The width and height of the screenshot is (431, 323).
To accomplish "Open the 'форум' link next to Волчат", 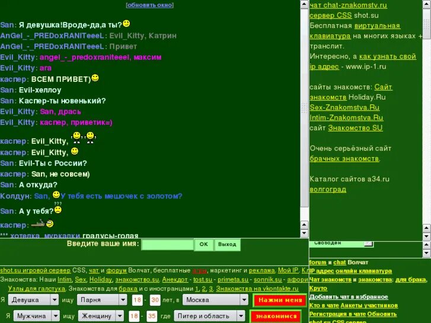I will point(116,270).
